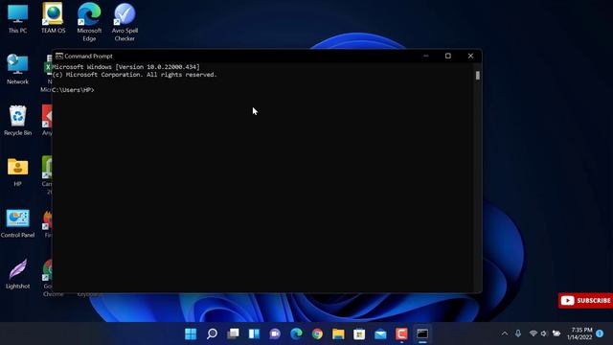Screen dimensions: 613x345
Task: Open the notification count badge
Action: click(600, 333)
